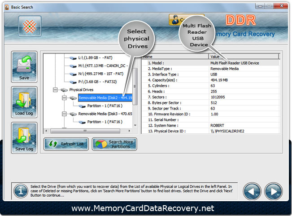Viewport: 292px width, 216px height.
Task: Click the drive icon next to P:\ (3.68 GB)
Action: coord(73,82)
